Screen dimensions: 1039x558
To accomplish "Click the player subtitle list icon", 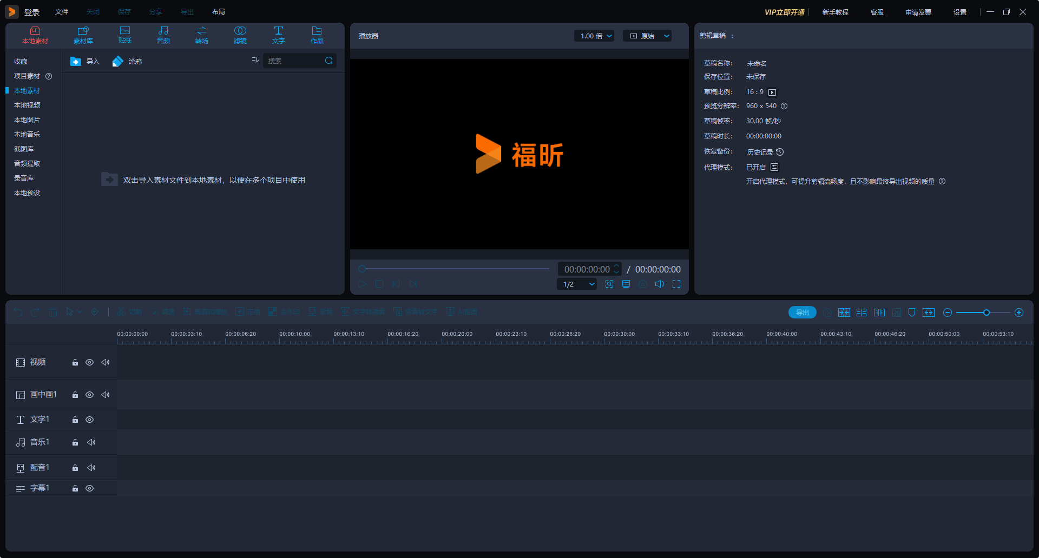I will [626, 284].
